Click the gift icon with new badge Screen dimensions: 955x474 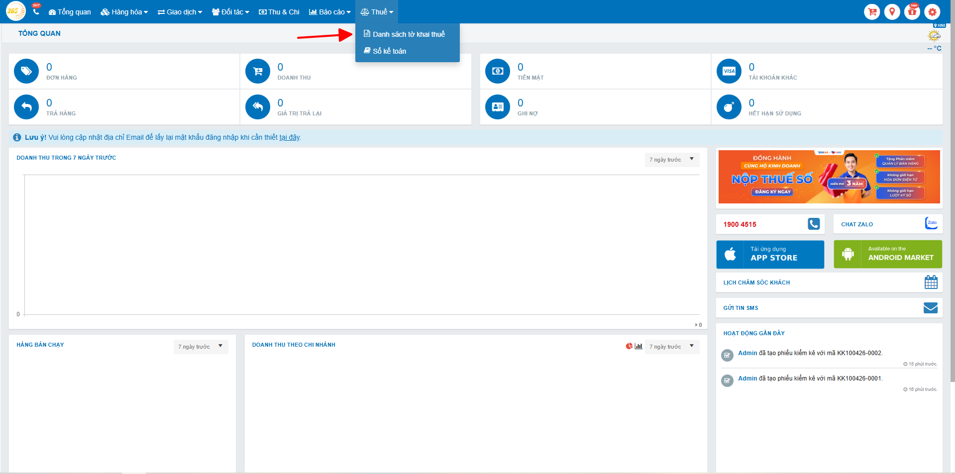point(912,12)
